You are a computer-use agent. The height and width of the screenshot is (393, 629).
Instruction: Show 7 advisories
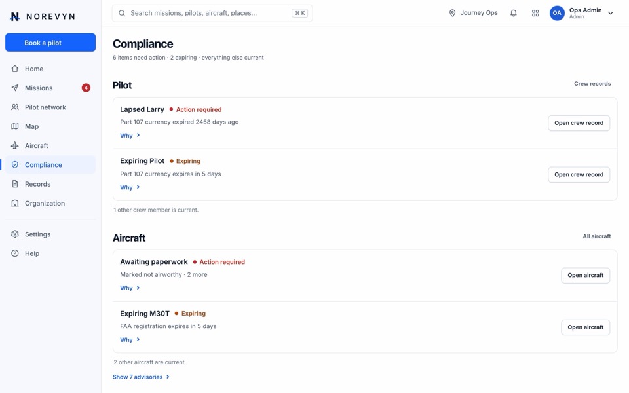(x=142, y=377)
